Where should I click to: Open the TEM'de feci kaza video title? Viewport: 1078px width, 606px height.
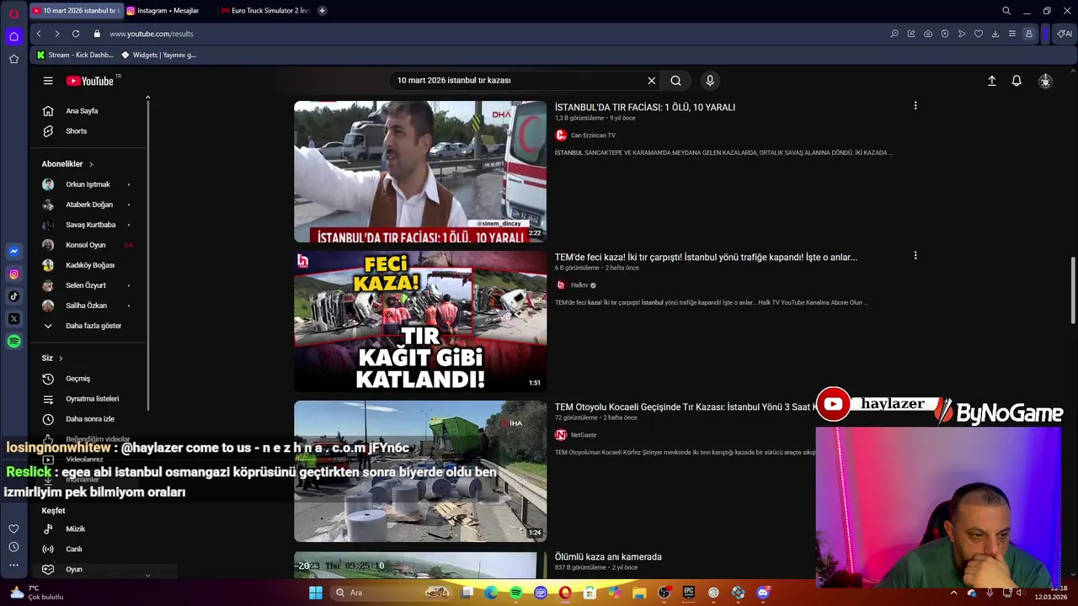point(706,258)
